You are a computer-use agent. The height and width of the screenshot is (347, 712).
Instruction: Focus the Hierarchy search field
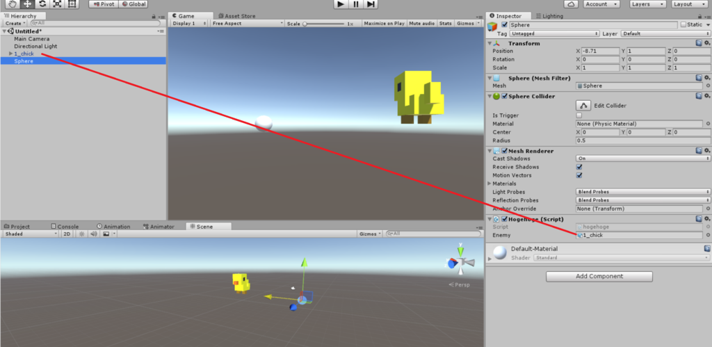95,23
